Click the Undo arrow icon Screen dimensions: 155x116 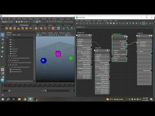[24, 22]
